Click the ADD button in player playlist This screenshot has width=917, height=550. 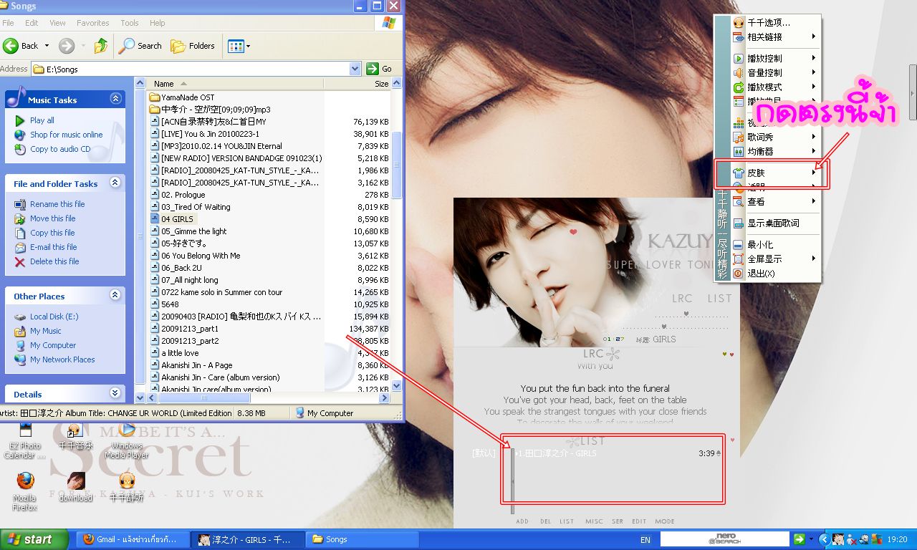click(x=522, y=521)
